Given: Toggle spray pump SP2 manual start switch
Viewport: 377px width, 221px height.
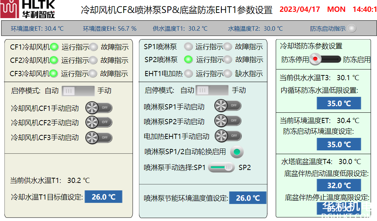Looking at the screenshot, I should pyautogui.click(x=228, y=120).
